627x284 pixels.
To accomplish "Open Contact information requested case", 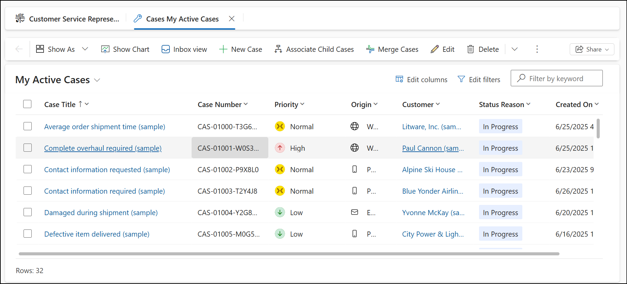I will coord(107,169).
